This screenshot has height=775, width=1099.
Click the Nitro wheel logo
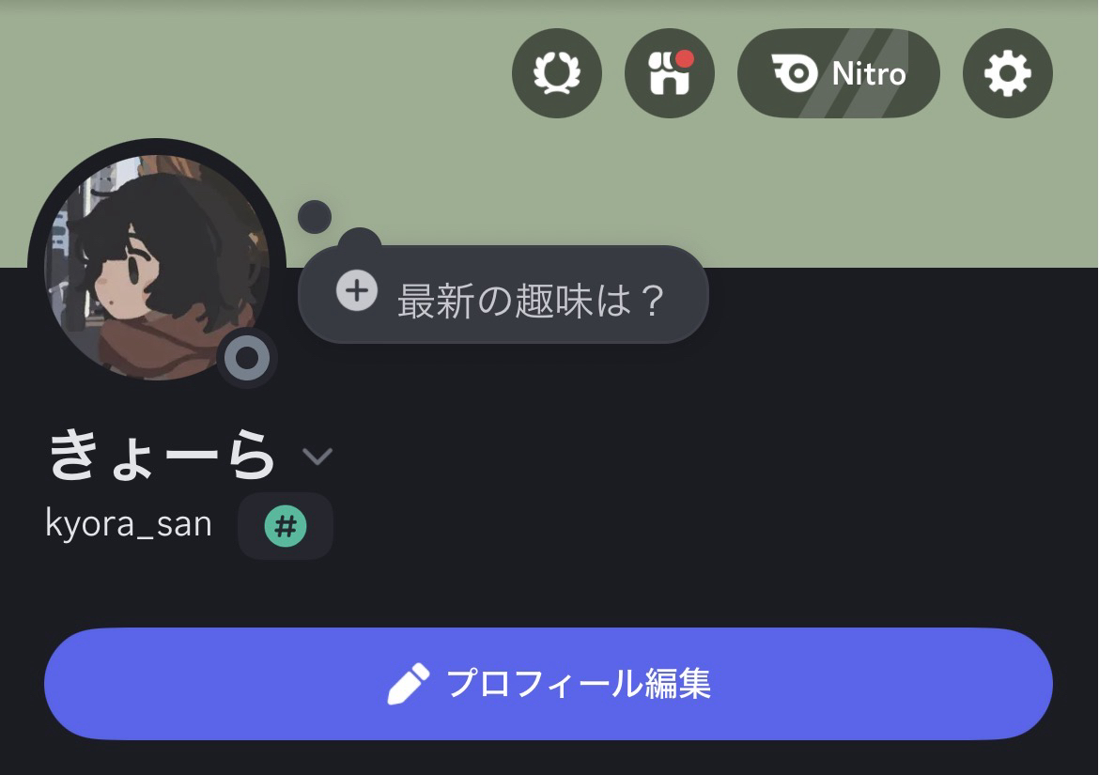coord(795,73)
